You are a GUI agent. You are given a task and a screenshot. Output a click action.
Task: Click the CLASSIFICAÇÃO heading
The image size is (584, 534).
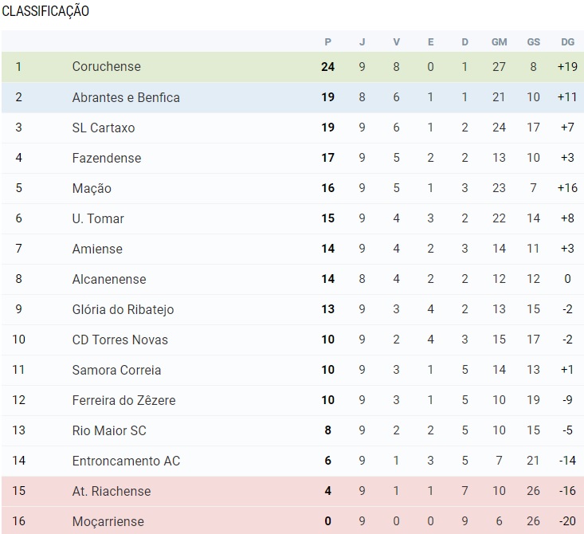click(45, 11)
